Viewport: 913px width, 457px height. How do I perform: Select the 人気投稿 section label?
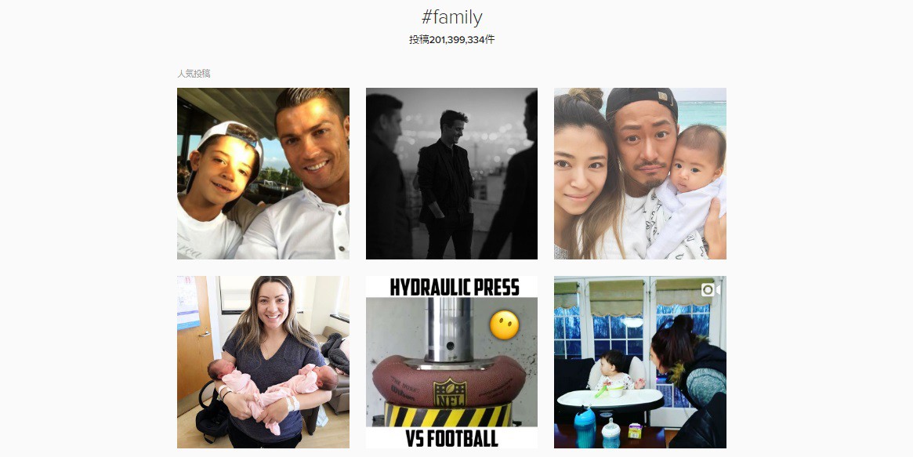coord(194,74)
